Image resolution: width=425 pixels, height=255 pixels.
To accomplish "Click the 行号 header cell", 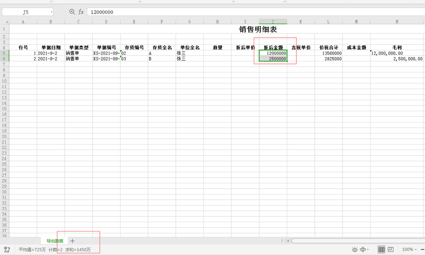I will click(x=23, y=48).
